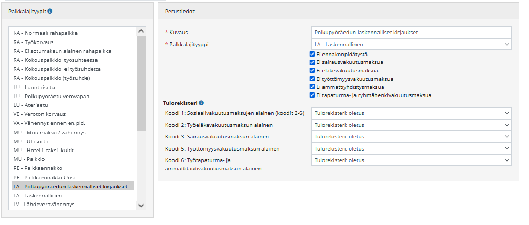
Task: Open Koodi 6 Työtapaturma dropdown
Action: tap(411, 160)
